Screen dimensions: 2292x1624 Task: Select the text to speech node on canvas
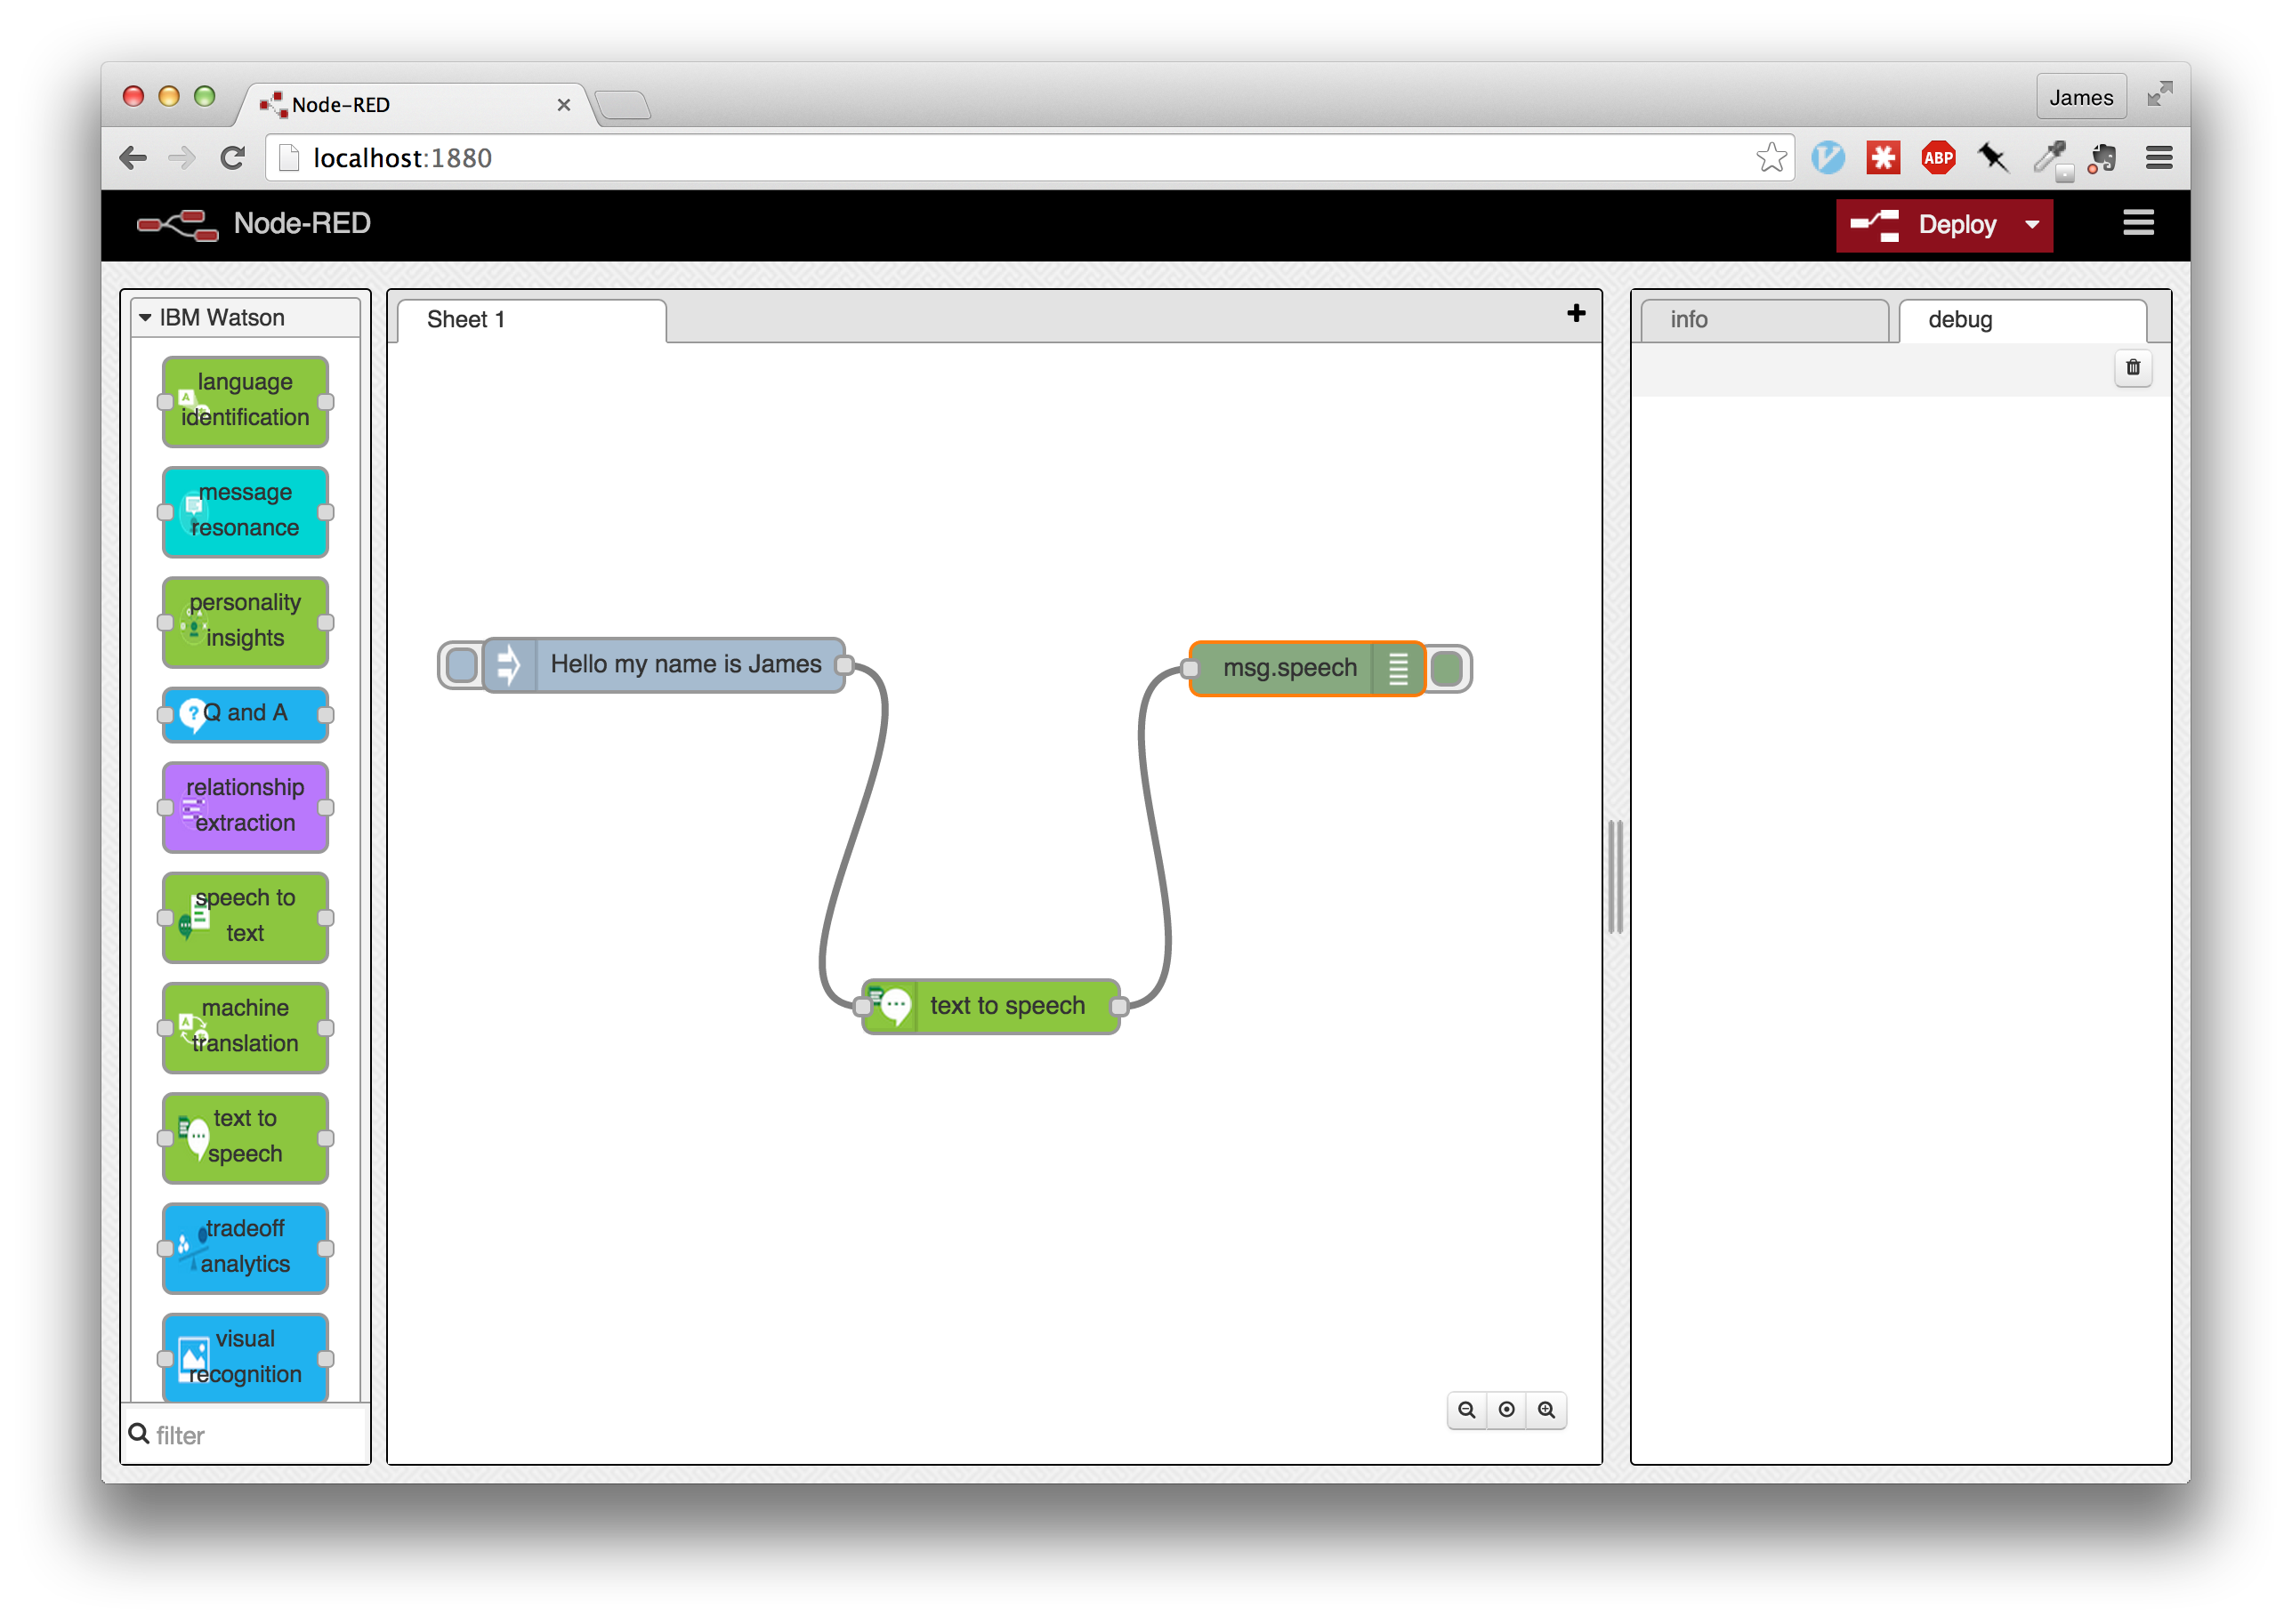(x=990, y=1005)
